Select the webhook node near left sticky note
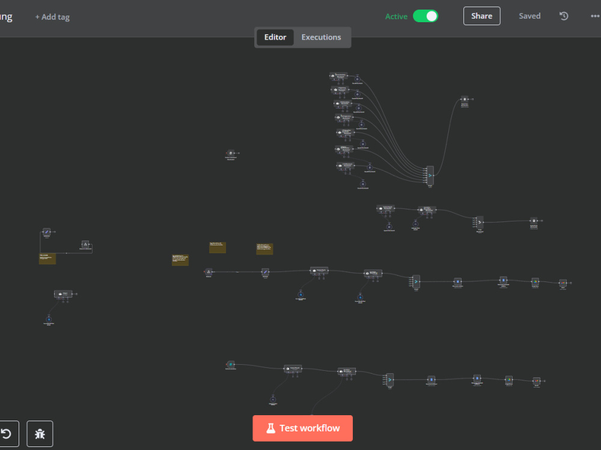This screenshot has height=450, width=601. click(x=85, y=244)
